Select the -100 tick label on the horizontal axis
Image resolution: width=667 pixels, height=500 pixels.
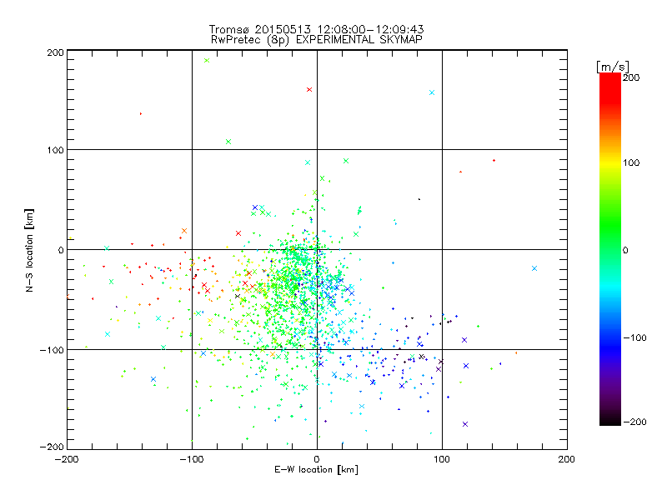pyautogui.click(x=192, y=458)
